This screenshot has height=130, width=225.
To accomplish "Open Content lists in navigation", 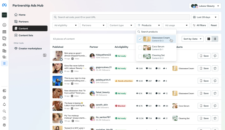I will 30,35.
